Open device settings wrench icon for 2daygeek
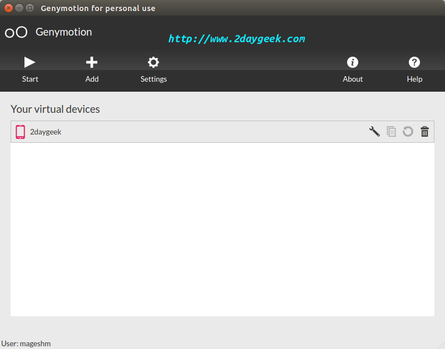The image size is (445, 349). pos(374,132)
